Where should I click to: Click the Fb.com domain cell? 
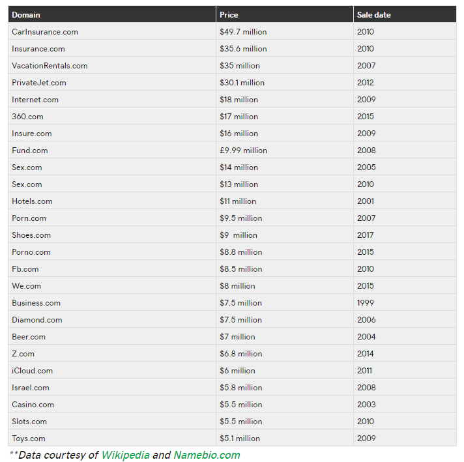point(25,269)
